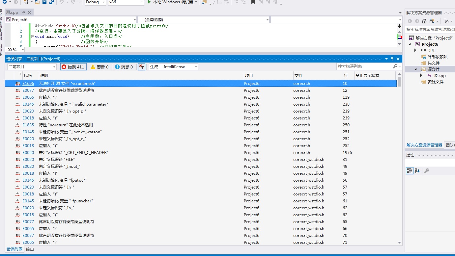455x256 pixels.
Task: Open the Debug configuration dropdown
Action: click(x=95, y=2)
